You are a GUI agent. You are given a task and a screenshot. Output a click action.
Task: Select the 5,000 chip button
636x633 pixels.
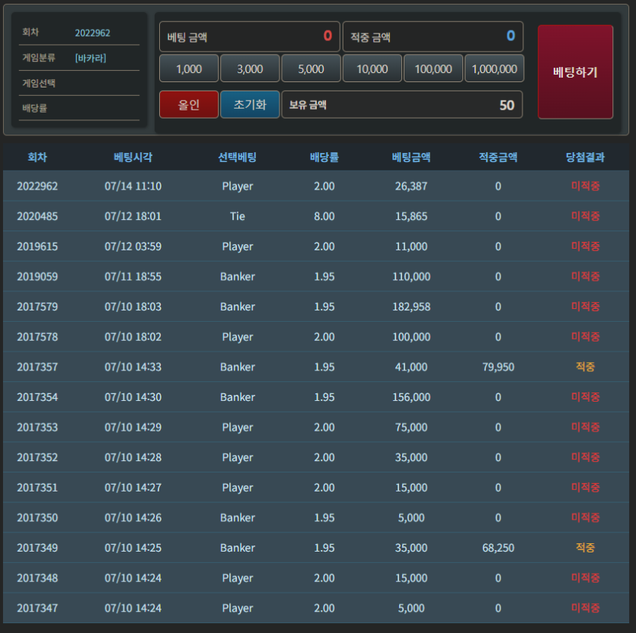(311, 68)
